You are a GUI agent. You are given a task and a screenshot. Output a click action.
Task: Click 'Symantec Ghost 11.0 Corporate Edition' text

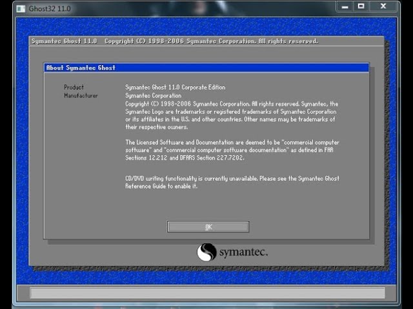[x=175, y=88]
